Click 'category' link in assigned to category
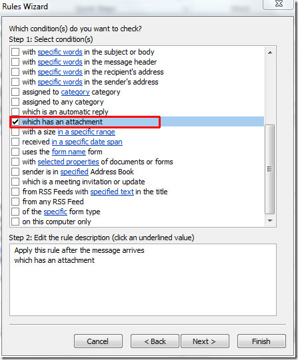 tap(75, 92)
